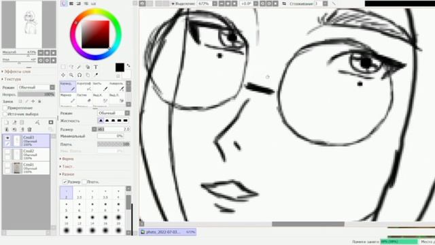Add a layer mask icon
This screenshot has height=245, width=435.
tap(51, 122)
